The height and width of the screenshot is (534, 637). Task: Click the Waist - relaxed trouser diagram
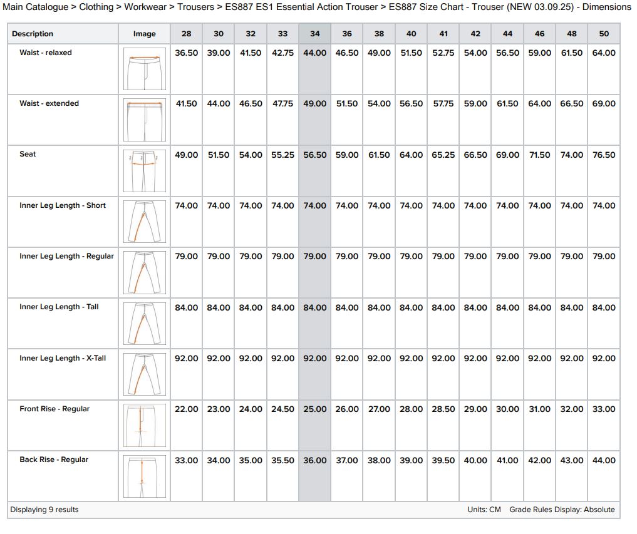point(144,69)
